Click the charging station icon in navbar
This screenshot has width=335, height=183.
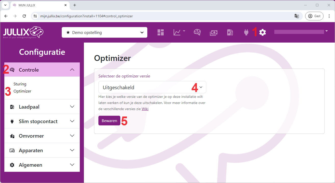coord(230,32)
